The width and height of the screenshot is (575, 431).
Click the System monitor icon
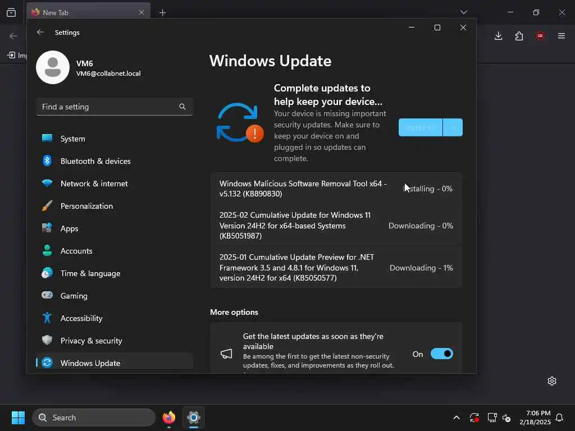pyautogui.click(x=47, y=138)
